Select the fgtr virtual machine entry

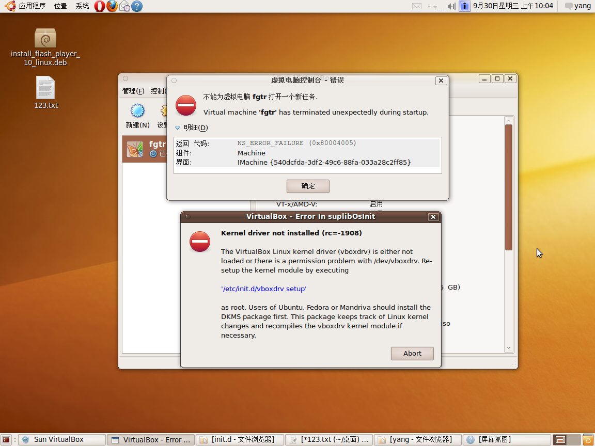(x=145, y=149)
